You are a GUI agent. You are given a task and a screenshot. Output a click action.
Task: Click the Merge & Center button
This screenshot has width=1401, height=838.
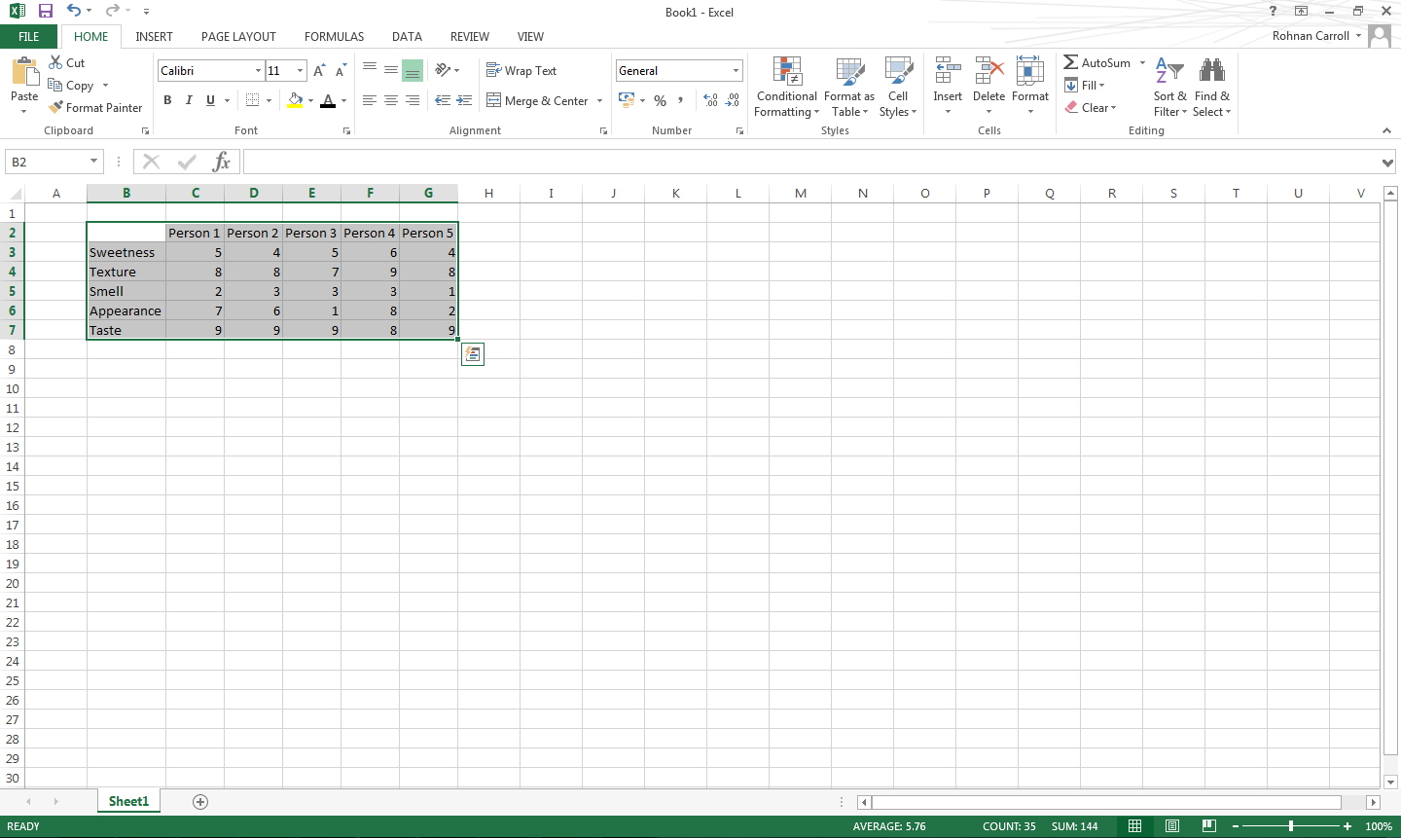click(538, 101)
